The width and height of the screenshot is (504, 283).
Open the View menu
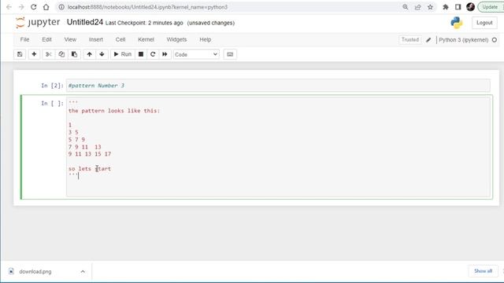tap(70, 39)
